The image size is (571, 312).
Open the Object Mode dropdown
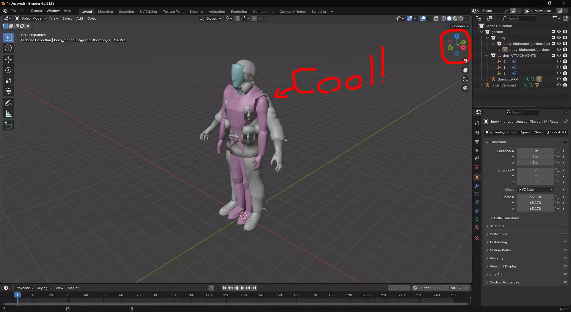[31, 18]
